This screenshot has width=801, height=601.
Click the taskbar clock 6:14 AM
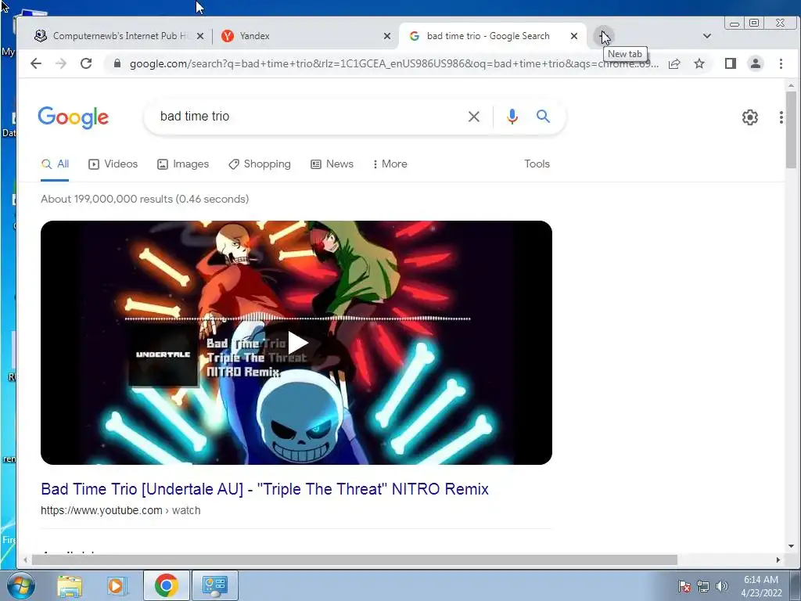761,580
